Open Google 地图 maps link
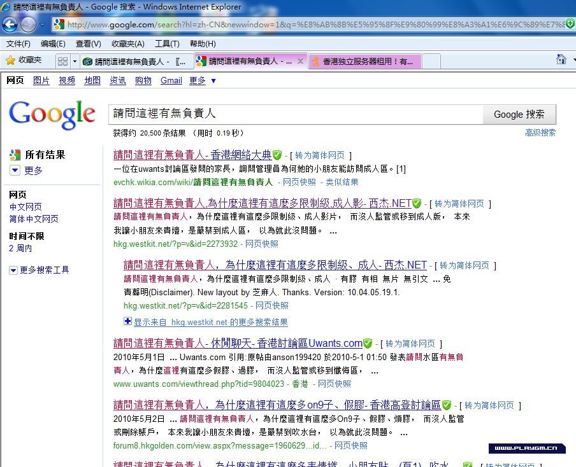 point(92,80)
